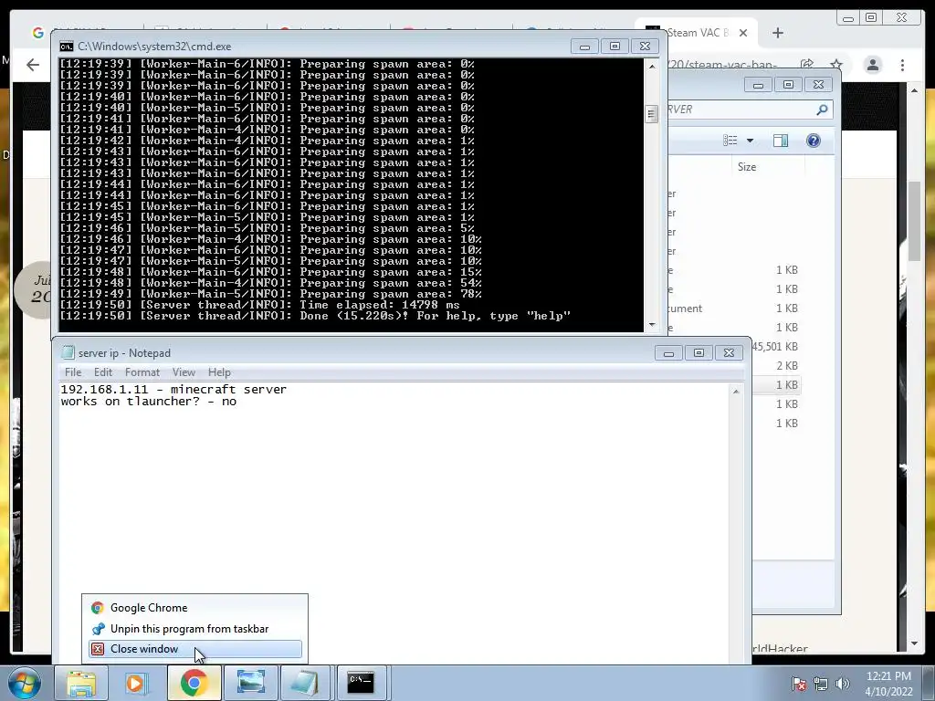
Task: Open the photo viewer taskbar icon
Action: click(251, 683)
